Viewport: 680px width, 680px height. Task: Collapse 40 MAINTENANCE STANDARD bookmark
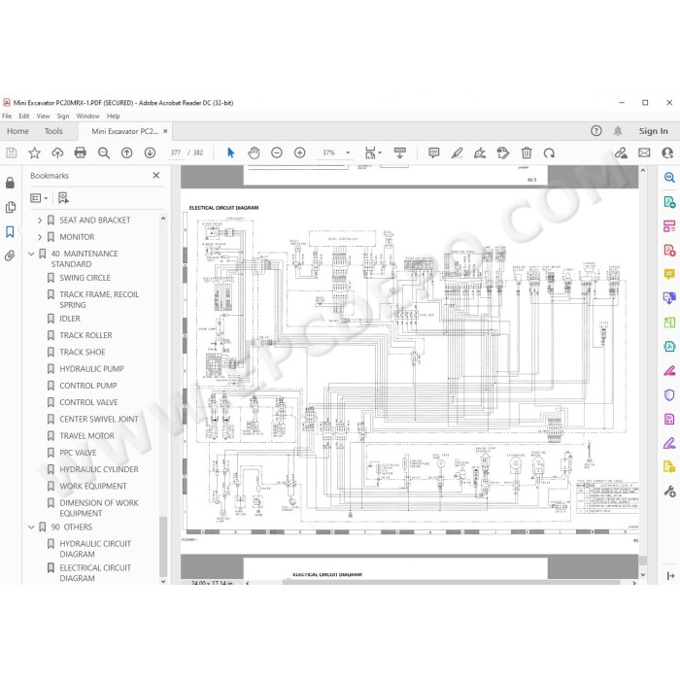pos(31,254)
